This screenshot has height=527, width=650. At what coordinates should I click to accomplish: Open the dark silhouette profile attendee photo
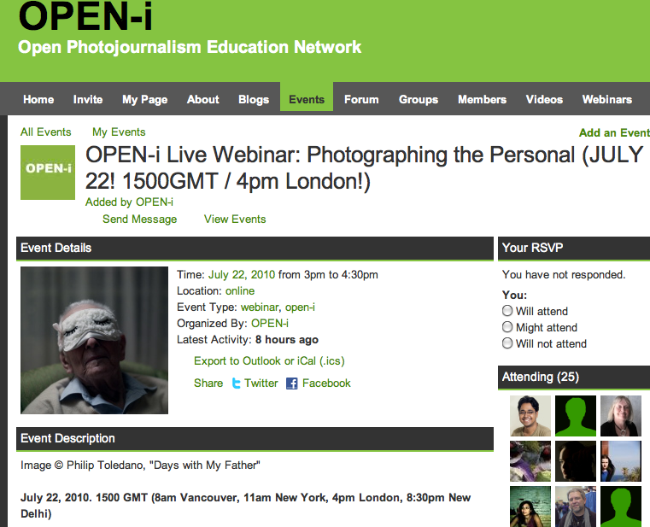[576, 461]
